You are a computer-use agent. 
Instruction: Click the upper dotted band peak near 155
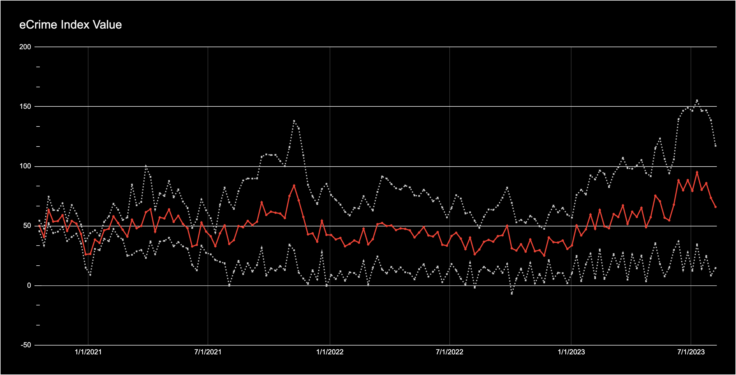pyautogui.click(x=697, y=101)
